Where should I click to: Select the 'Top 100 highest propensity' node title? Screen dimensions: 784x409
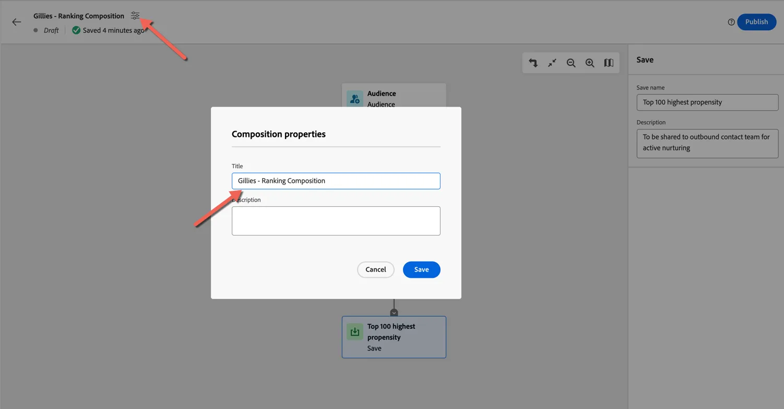391,332
